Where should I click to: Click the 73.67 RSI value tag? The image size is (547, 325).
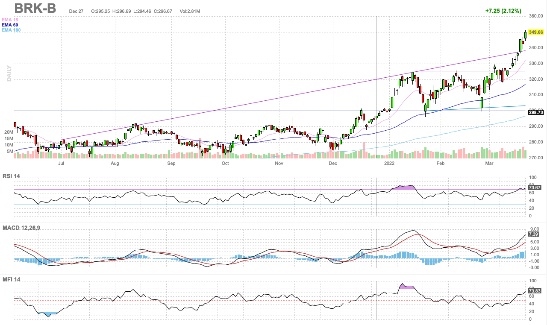coord(535,187)
